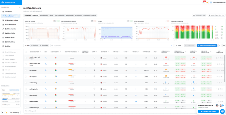Image resolution: width=226 pixels, height=115 pixels.
Task: Click the Schlüsselwörter hinzufügen button
Action: [207, 45]
